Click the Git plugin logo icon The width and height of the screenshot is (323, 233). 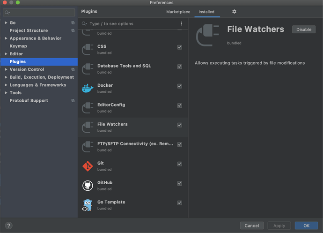point(88,166)
